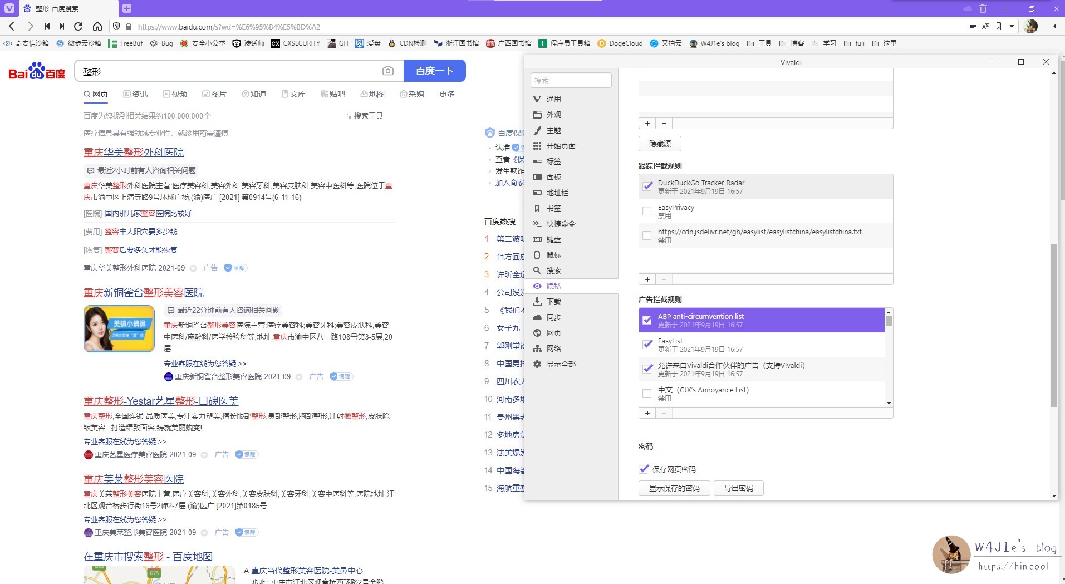Image resolution: width=1065 pixels, height=584 pixels.
Task: Reload the current page
Action: (x=78, y=26)
